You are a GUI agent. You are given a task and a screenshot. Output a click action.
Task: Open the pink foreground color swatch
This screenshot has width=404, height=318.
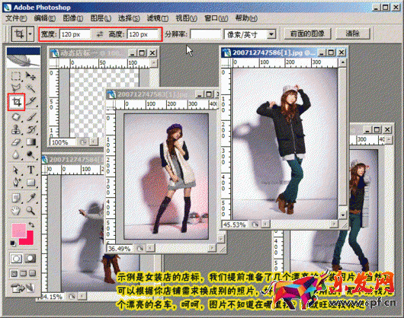click(19, 230)
